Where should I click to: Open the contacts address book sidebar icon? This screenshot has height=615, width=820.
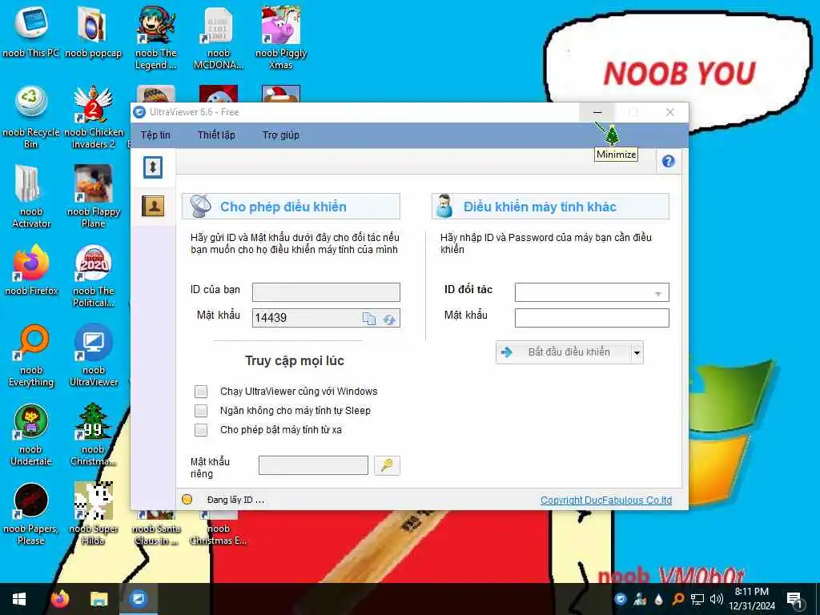[x=153, y=206]
